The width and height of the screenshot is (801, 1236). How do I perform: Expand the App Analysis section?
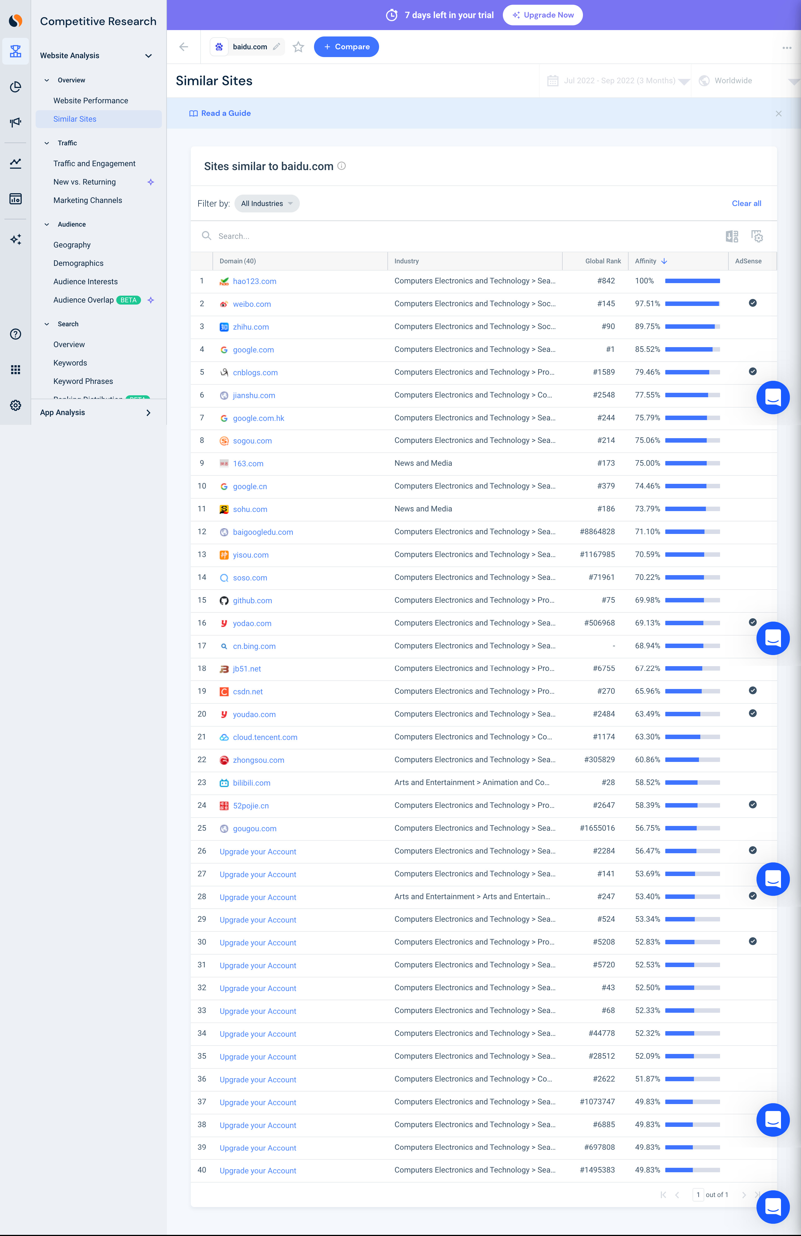[x=148, y=413]
